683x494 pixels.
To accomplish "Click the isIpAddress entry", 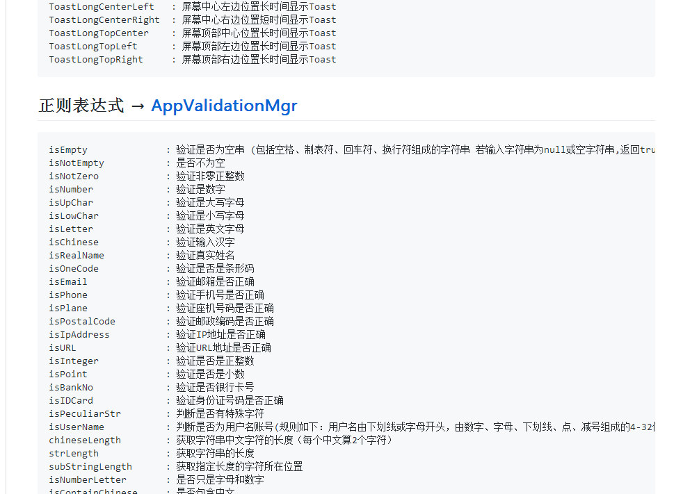I will [79, 335].
